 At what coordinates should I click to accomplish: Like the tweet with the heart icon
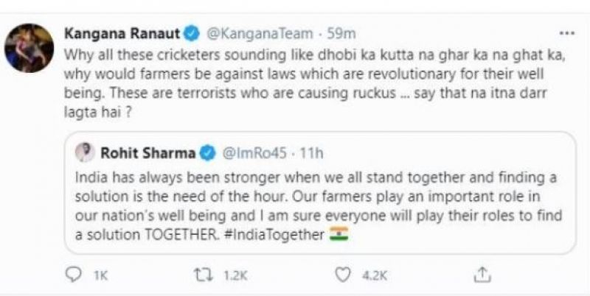pyautogui.click(x=341, y=274)
